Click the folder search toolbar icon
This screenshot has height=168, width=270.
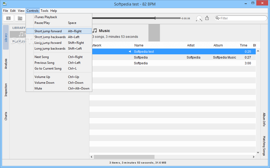tap(20, 18)
